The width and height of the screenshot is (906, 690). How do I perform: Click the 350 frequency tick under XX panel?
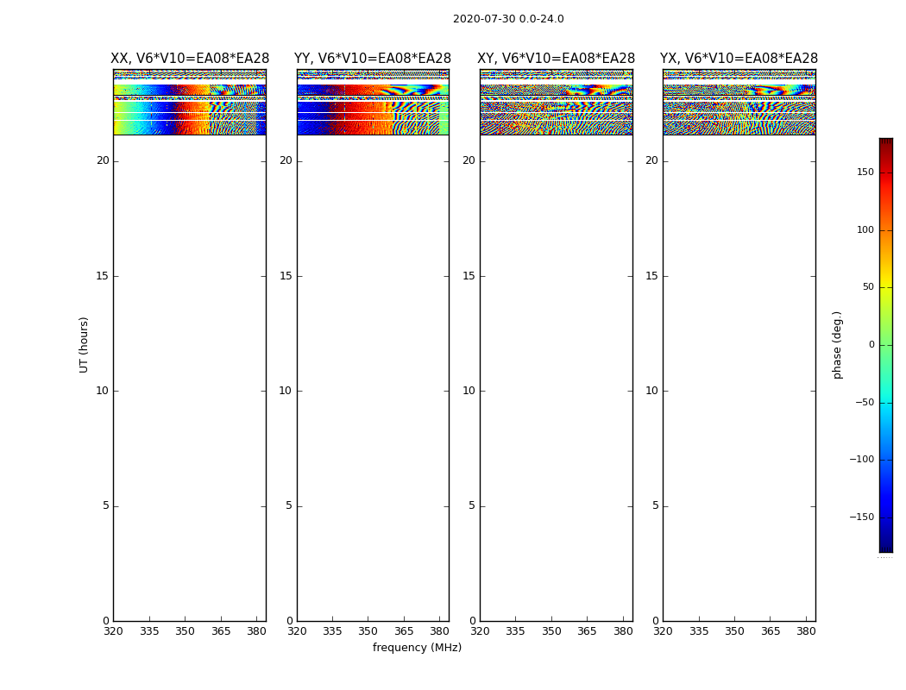pyautogui.click(x=185, y=631)
